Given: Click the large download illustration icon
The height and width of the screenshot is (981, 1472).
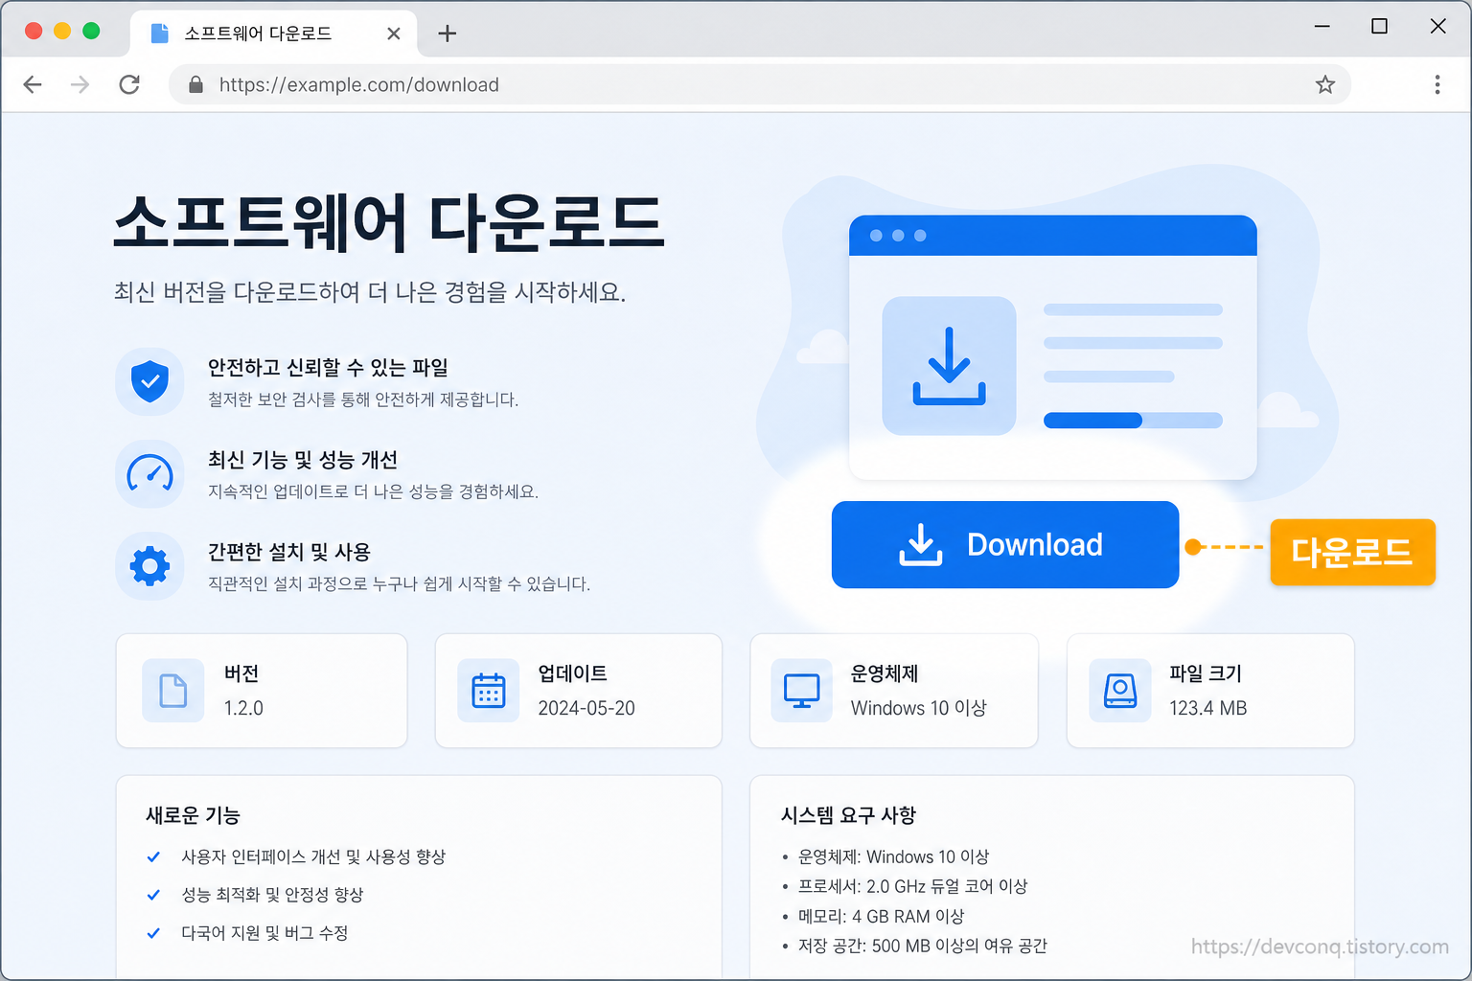Looking at the screenshot, I should (949, 366).
